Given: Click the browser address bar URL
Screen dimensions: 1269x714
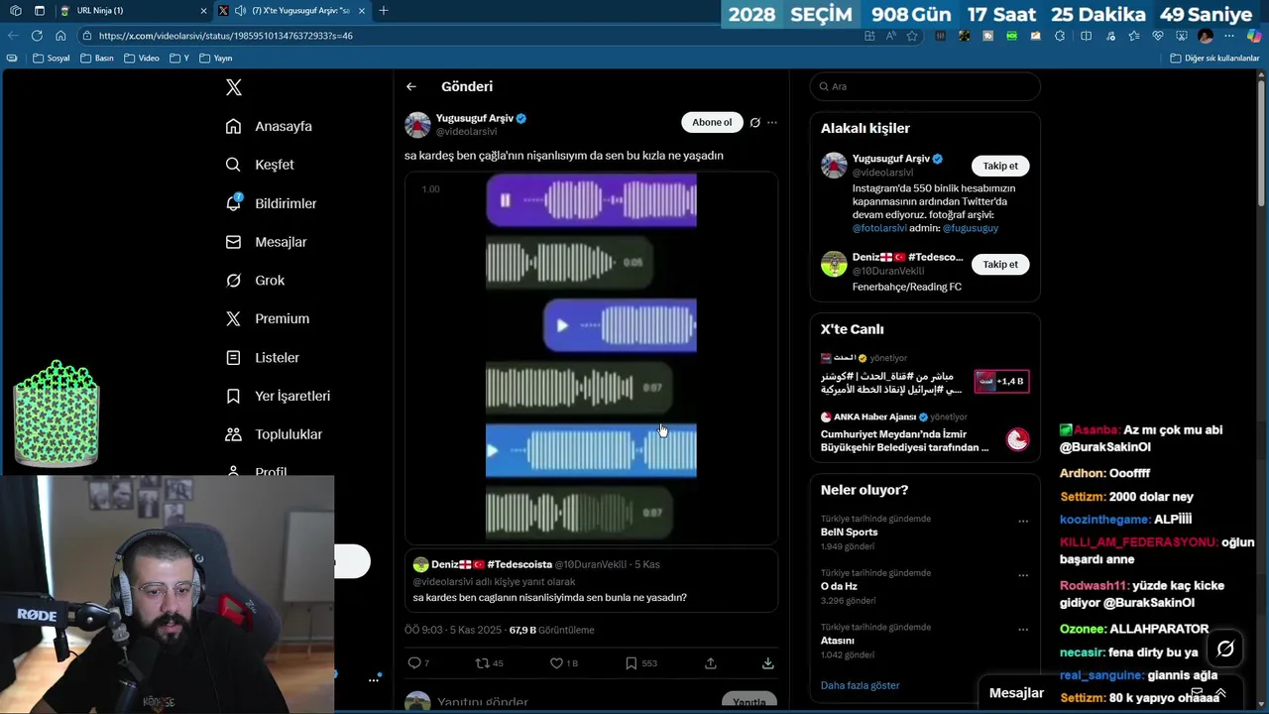Looking at the screenshot, I should [x=226, y=36].
